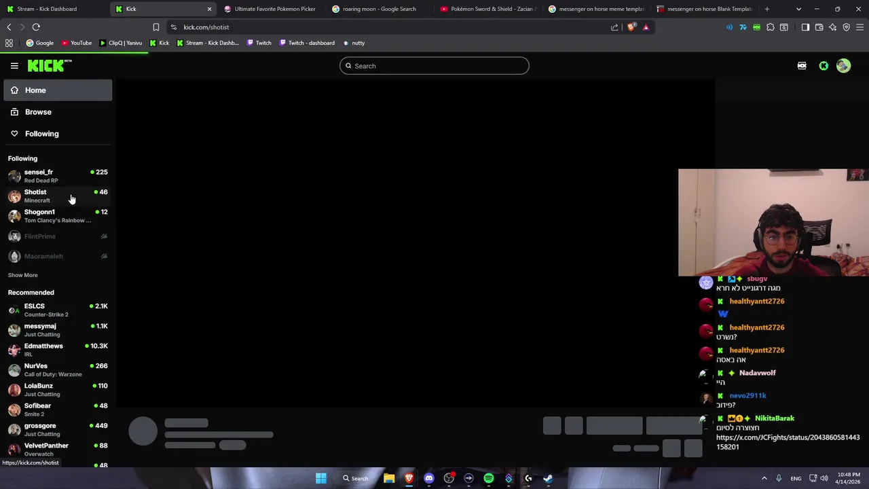Open Google bookmark

tap(40, 43)
